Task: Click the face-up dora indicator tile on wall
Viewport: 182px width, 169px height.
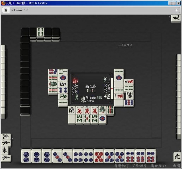Action: pyautogui.click(x=40, y=33)
